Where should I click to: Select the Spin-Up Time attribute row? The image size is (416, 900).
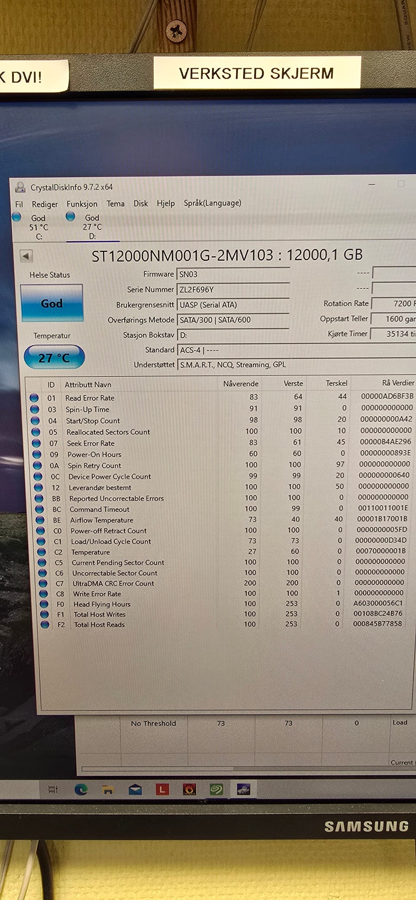tap(221, 409)
